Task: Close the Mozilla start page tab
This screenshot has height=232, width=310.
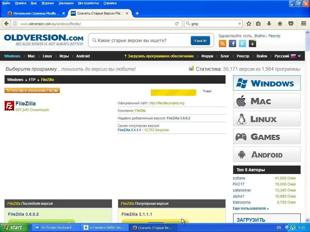Action: click(64, 13)
